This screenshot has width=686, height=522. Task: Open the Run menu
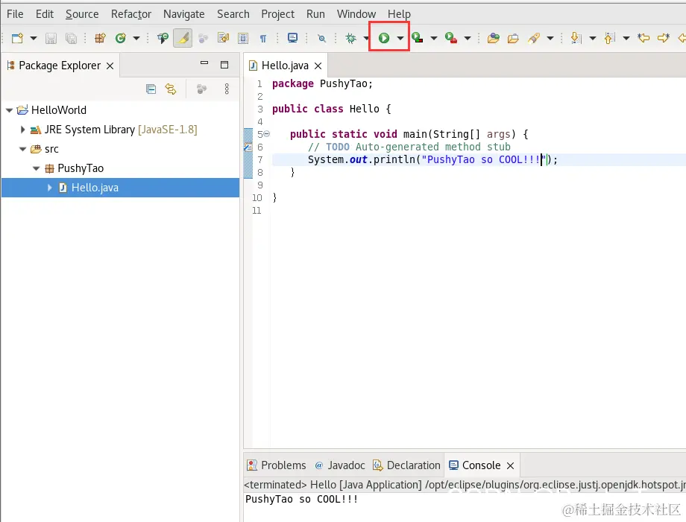coord(315,14)
